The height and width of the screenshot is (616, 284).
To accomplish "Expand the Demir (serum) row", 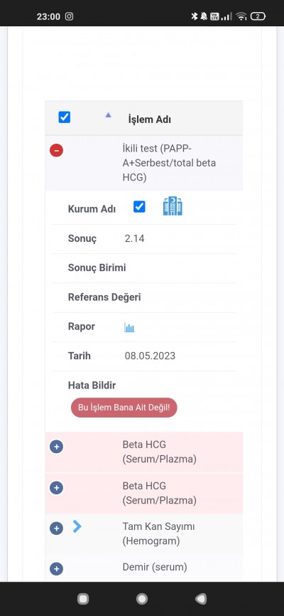I will tap(57, 568).
